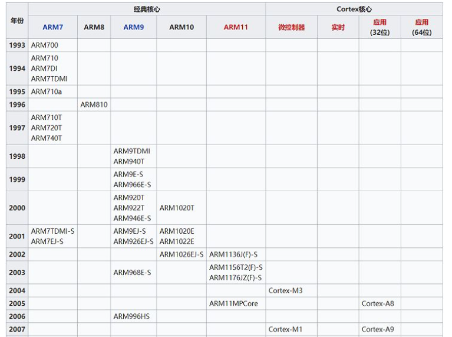Select the ARM9E-S entry
The image size is (452, 337).
[128, 175]
